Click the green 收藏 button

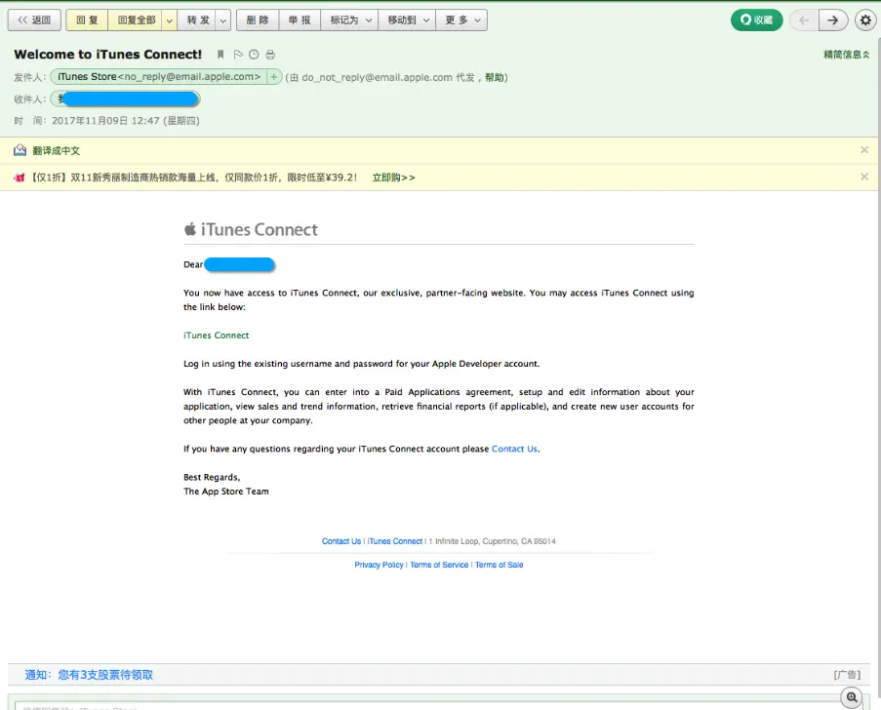756,20
